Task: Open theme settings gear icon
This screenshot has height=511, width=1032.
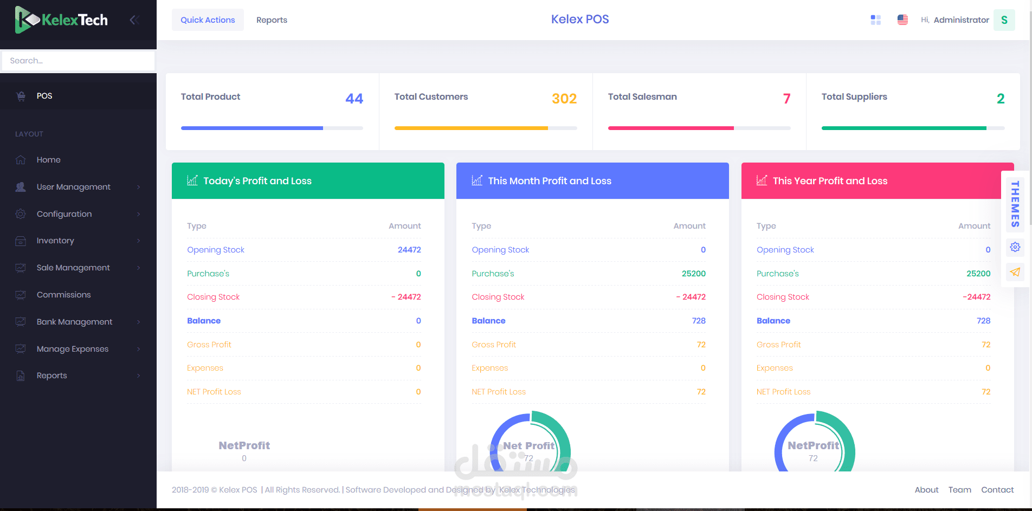Action: (1015, 247)
